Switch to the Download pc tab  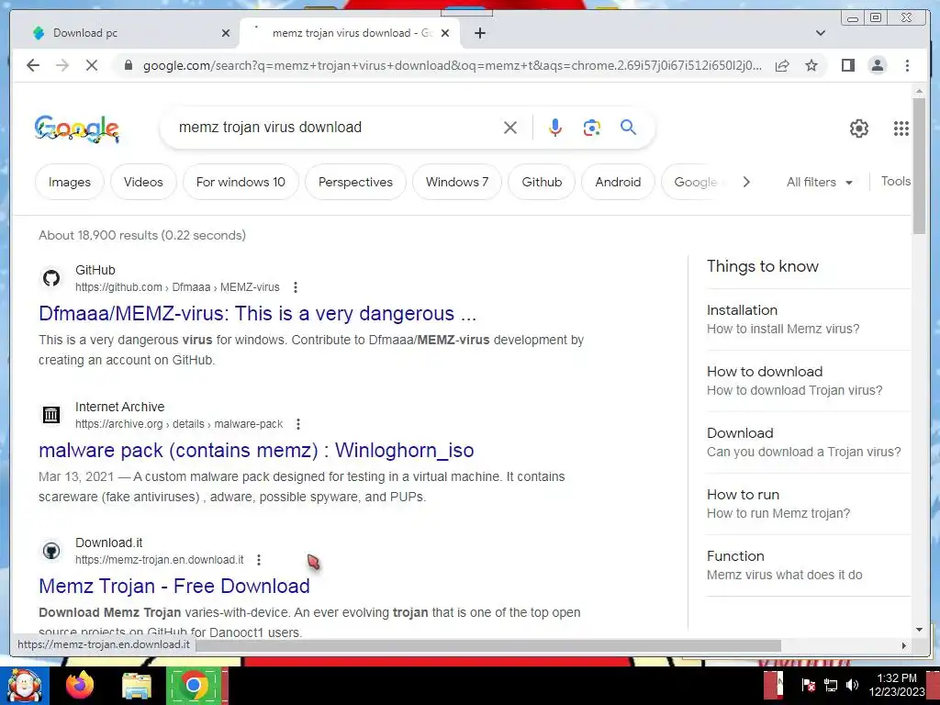(x=126, y=33)
